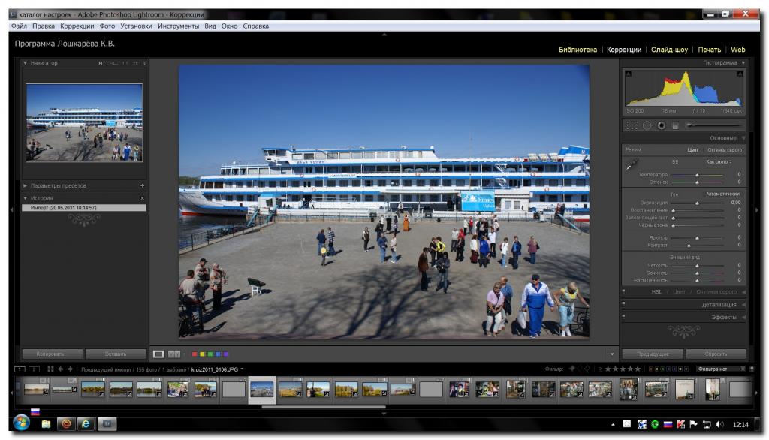The height and width of the screenshot is (440, 769).
Task: Select the crop overlay tool
Action: tap(632, 125)
